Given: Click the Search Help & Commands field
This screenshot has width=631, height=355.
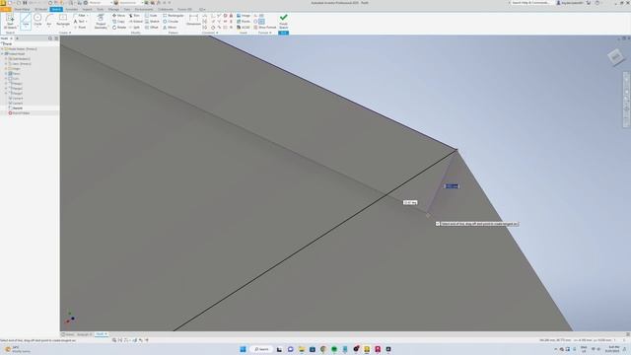Looking at the screenshot, I should click(530, 3).
